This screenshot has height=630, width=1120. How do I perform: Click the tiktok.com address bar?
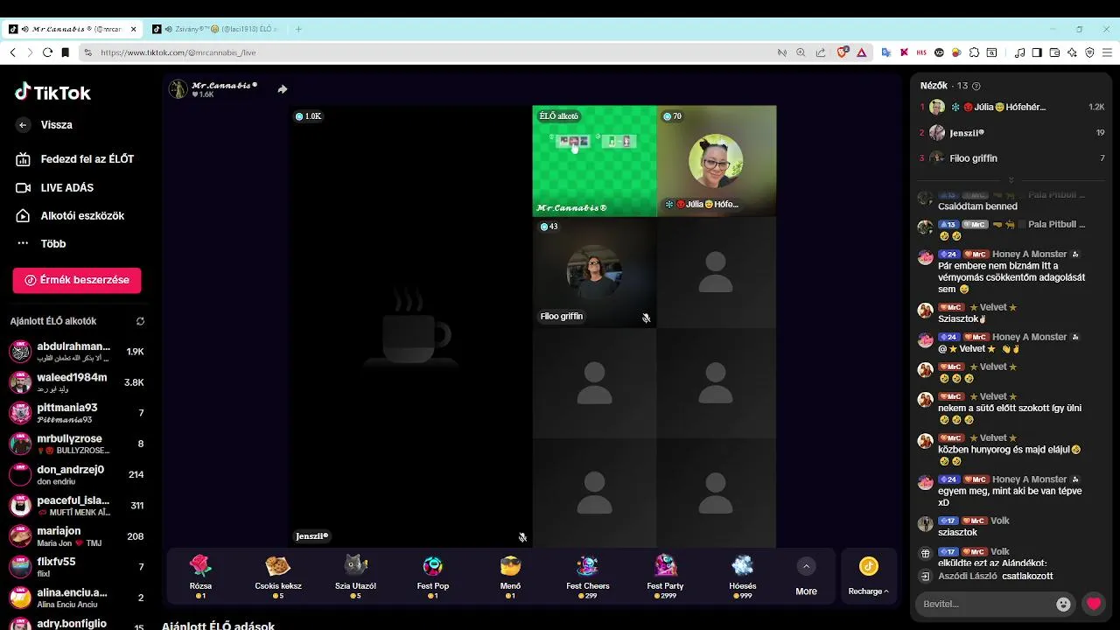[429, 52]
